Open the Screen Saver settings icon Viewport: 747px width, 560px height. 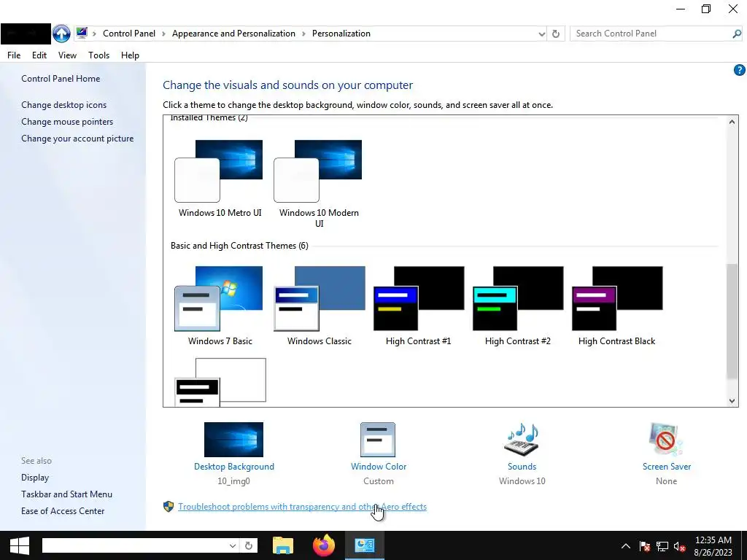pos(666,440)
